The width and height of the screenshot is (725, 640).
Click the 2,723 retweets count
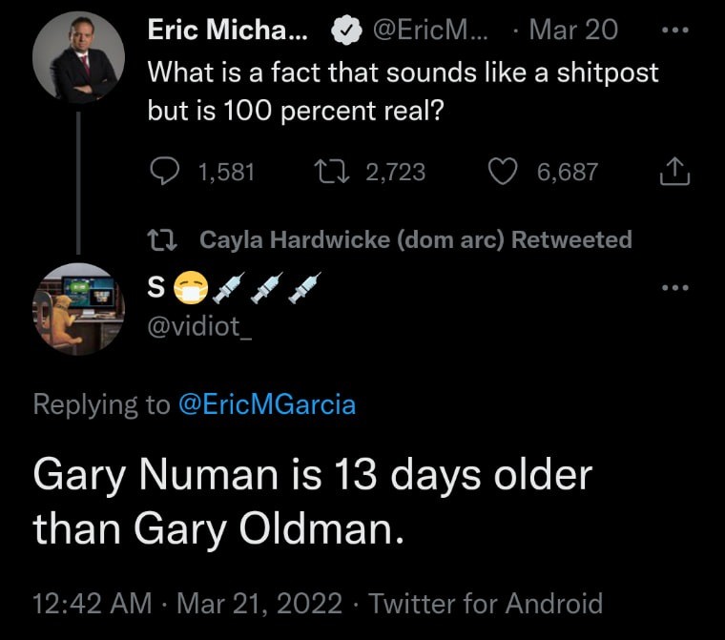point(394,172)
